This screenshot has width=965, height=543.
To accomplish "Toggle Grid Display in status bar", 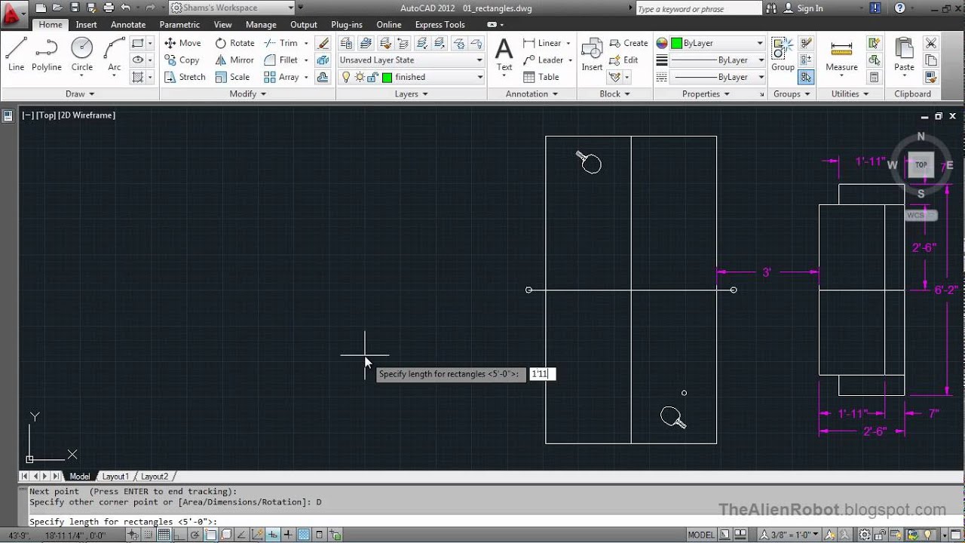I will [163, 535].
